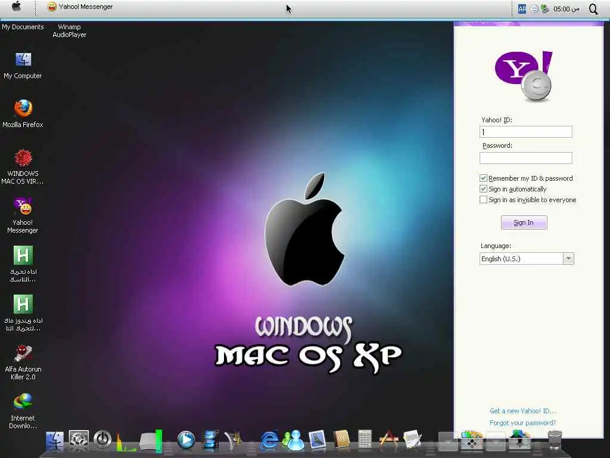610x458 pixels.
Task: Open the safely remove hardware tray icon
Action: 544,8
